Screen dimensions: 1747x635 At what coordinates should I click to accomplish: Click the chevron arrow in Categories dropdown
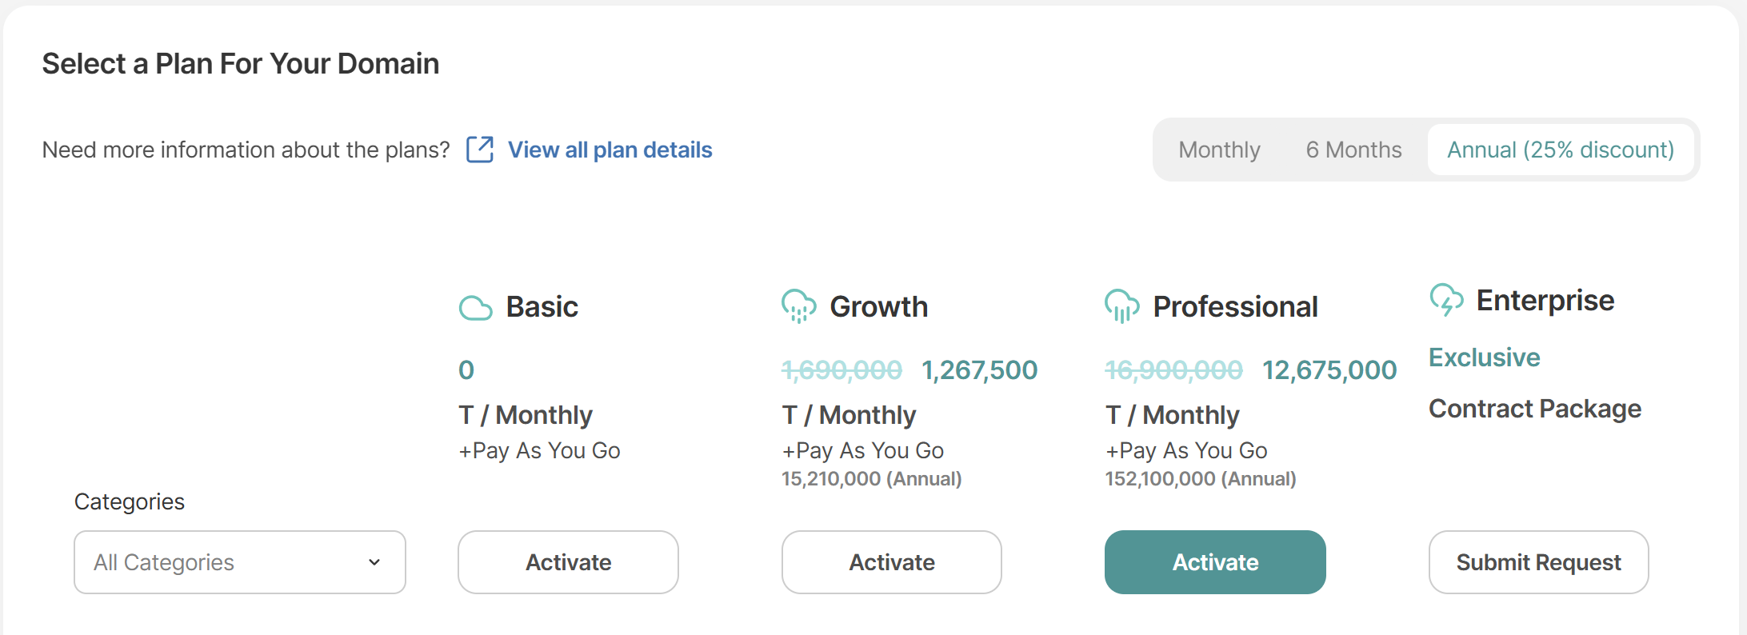click(x=374, y=562)
